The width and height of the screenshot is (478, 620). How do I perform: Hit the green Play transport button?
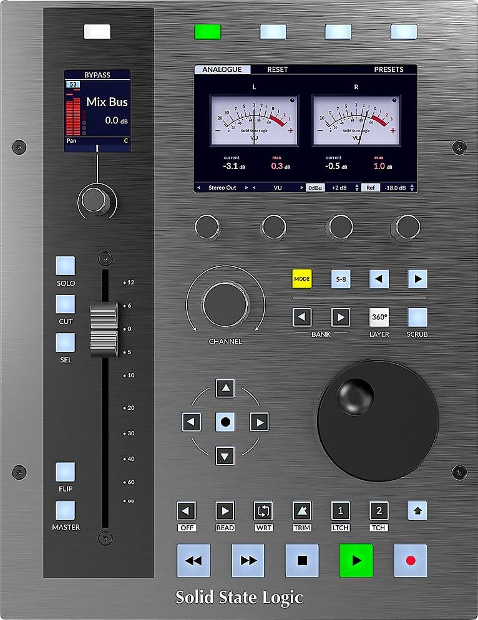pos(356,560)
